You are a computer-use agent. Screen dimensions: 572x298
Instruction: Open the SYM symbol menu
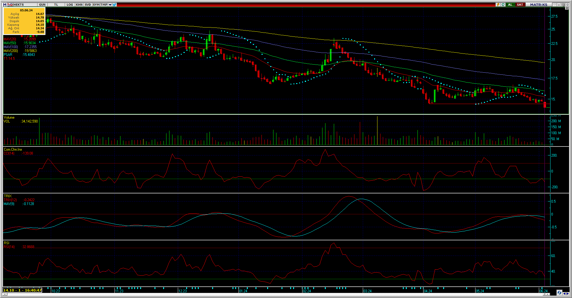pyautogui.click(x=96, y=5)
